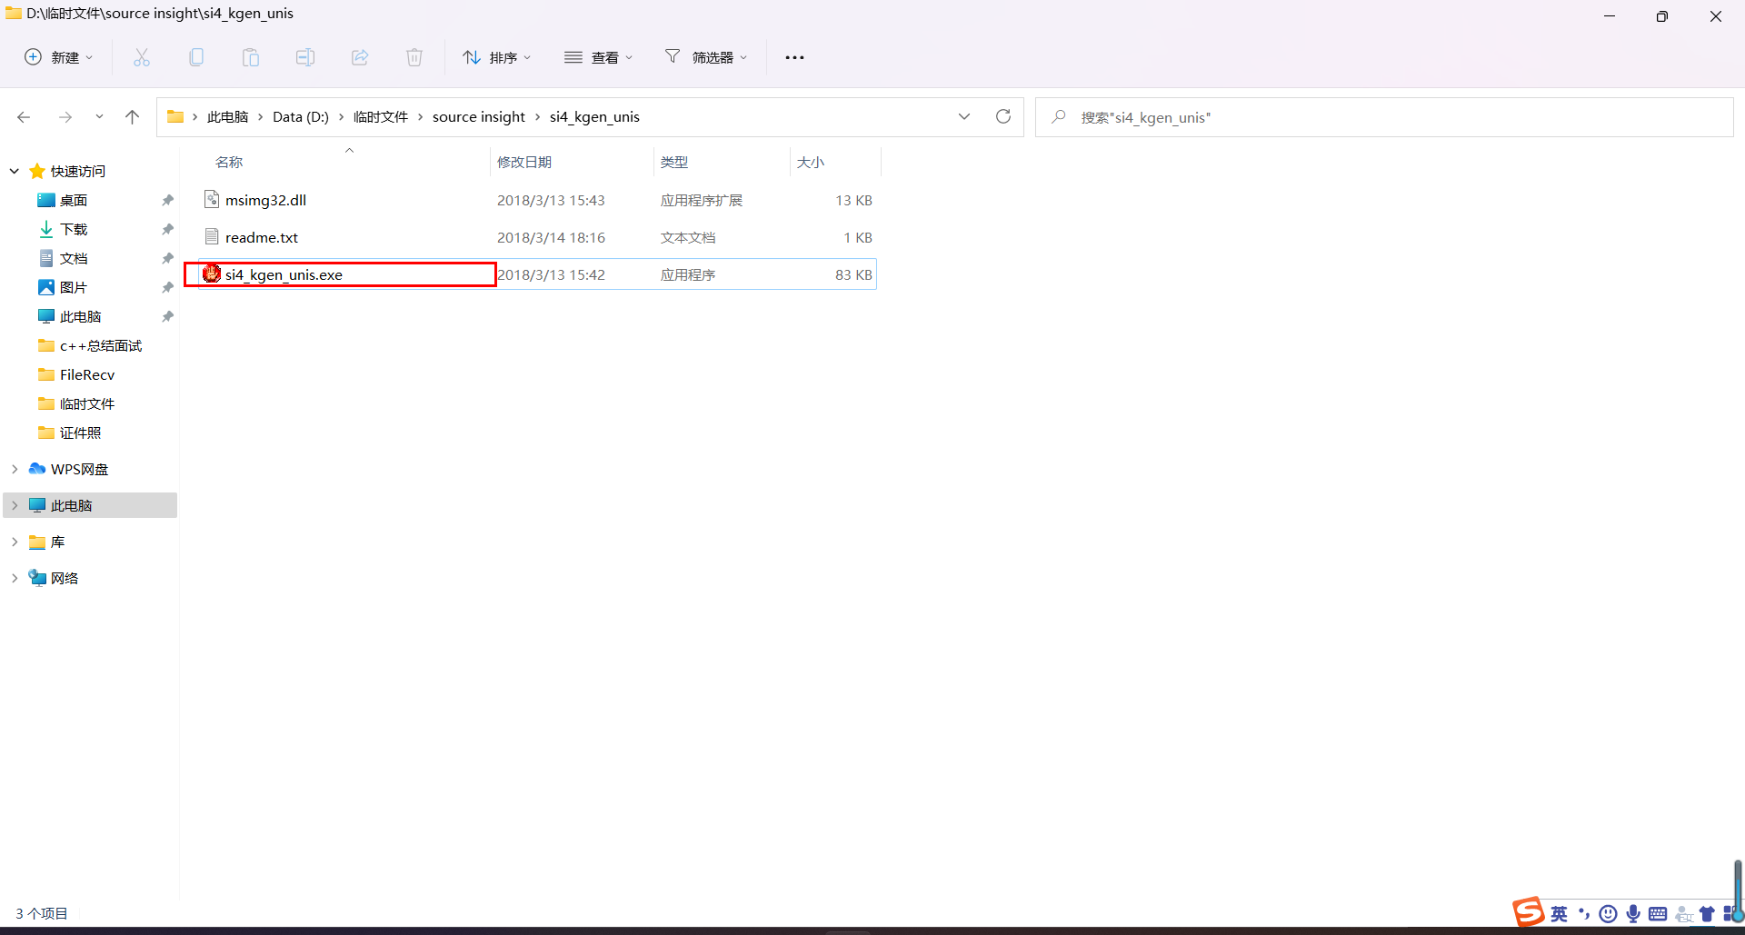Image resolution: width=1745 pixels, height=935 pixels.
Task: Click the search box to search this folder
Action: pos(1272,116)
